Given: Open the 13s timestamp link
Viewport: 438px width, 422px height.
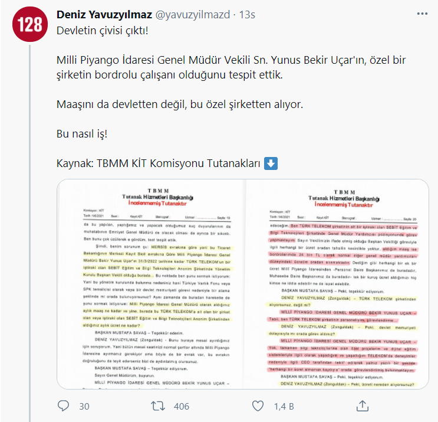Looking at the screenshot, I should click(x=247, y=15).
